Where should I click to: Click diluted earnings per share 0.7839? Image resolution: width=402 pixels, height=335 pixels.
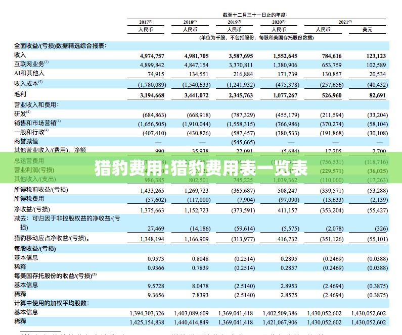pyautogui.click(x=200, y=268)
